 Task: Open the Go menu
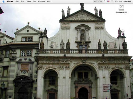[34, 1]
